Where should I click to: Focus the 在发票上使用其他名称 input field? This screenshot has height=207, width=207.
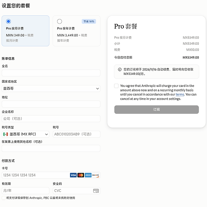tap(51, 148)
